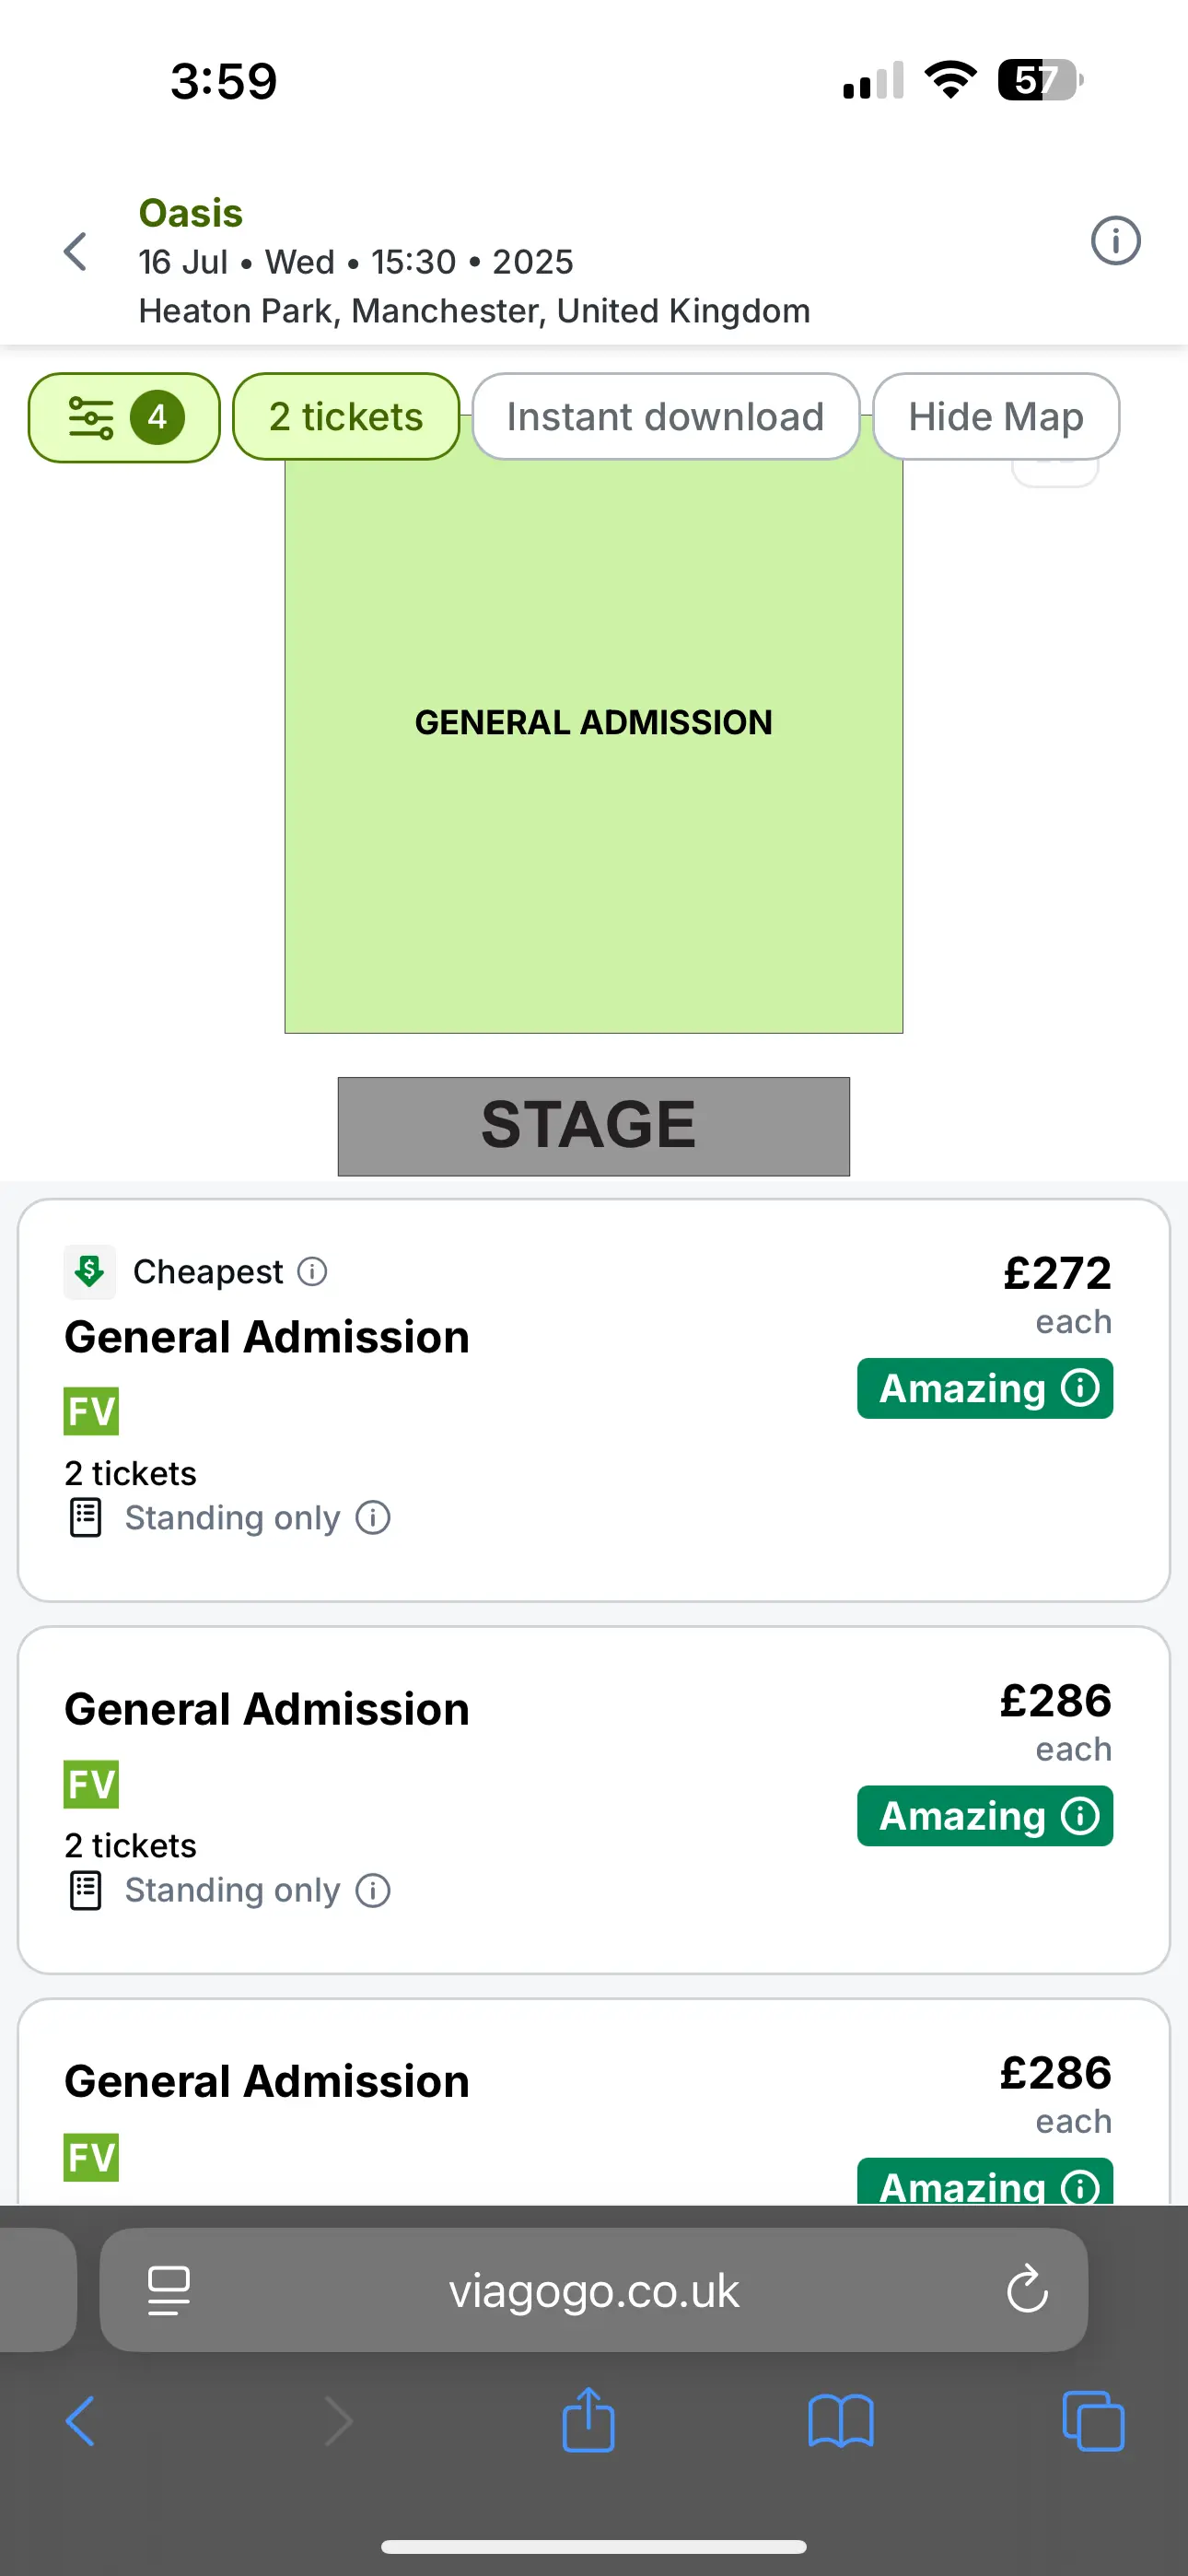Navigate back with Safari back arrow
Viewport: 1188px width, 2576px height.
[x=80, y=2421]
